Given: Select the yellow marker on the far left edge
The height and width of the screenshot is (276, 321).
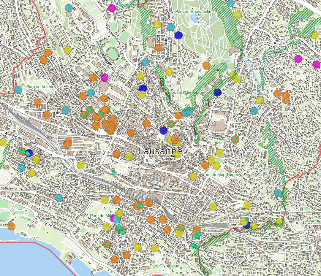Looking at the screenshot, I should [3, 143].
